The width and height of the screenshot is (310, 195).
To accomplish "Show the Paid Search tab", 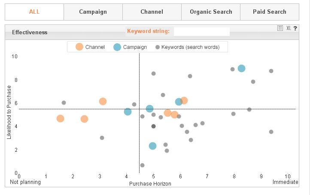I will click(x=269, y=12).
